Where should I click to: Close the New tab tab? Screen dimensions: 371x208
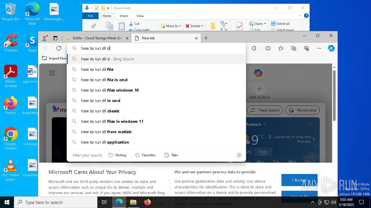[x=196, y=38]
